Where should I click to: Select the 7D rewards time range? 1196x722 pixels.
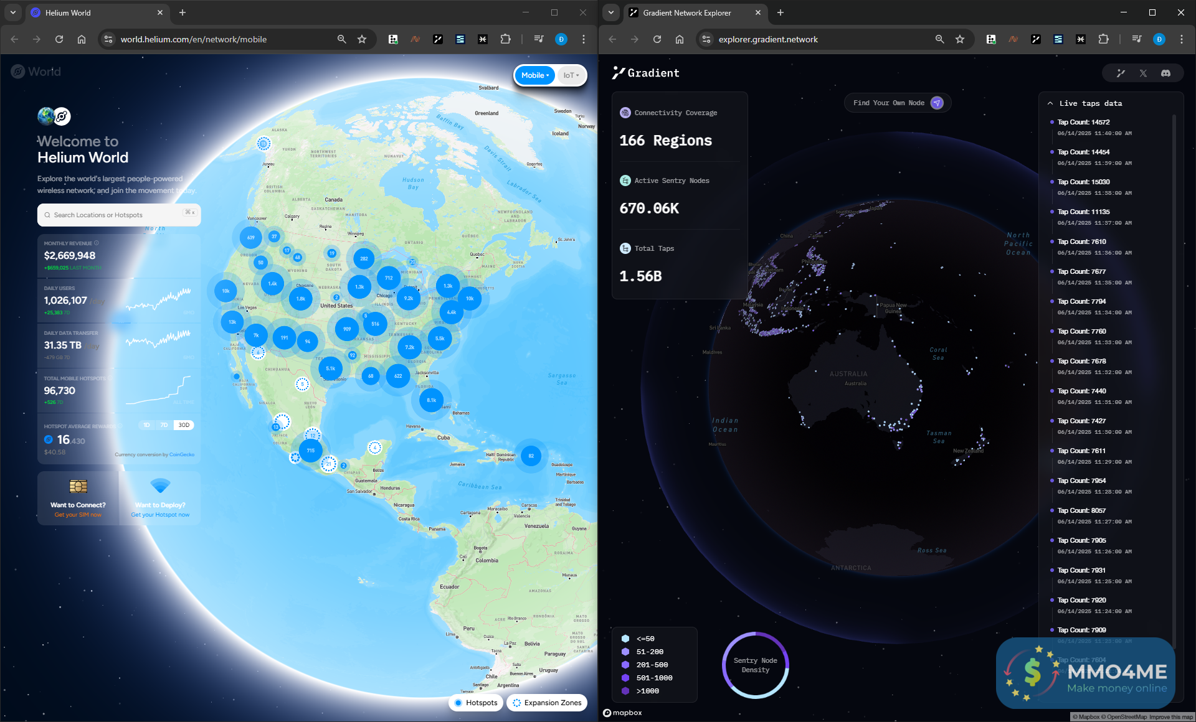click(164, 425)
